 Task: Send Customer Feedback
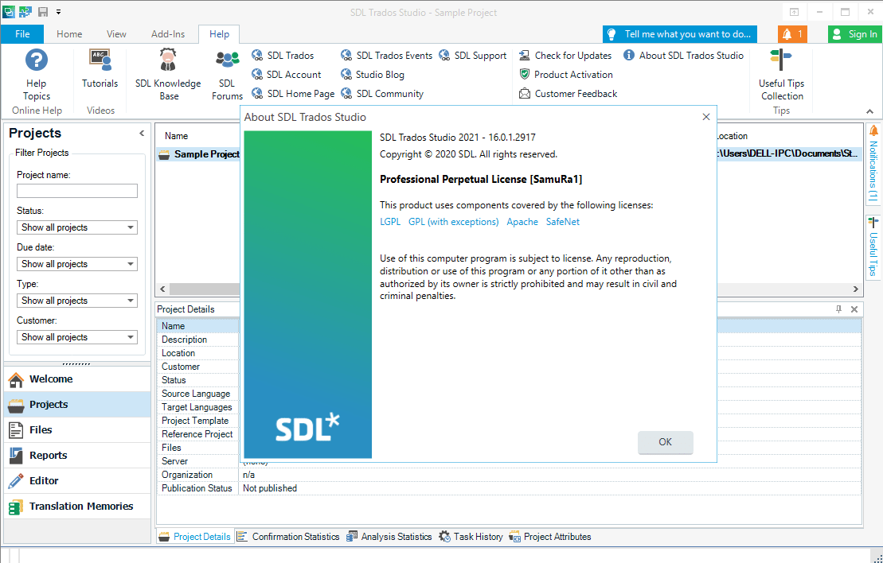(x=568, y=93)
